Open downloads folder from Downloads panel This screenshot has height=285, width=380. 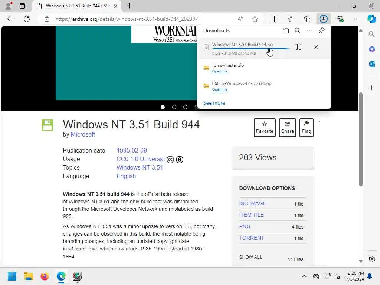point(286,30)
